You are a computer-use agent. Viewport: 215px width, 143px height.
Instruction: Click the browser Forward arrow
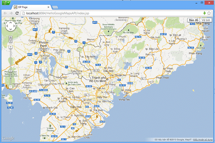click(11, 13)
